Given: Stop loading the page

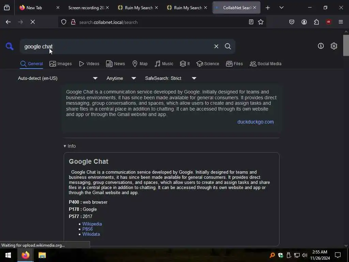Looking at the screenshot, I should coord(33,22).
